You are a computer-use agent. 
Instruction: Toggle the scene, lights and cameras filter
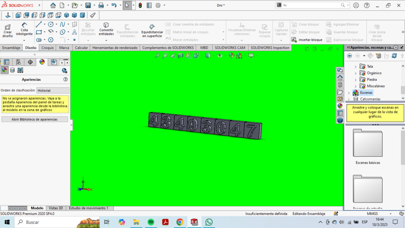point(20,70)
